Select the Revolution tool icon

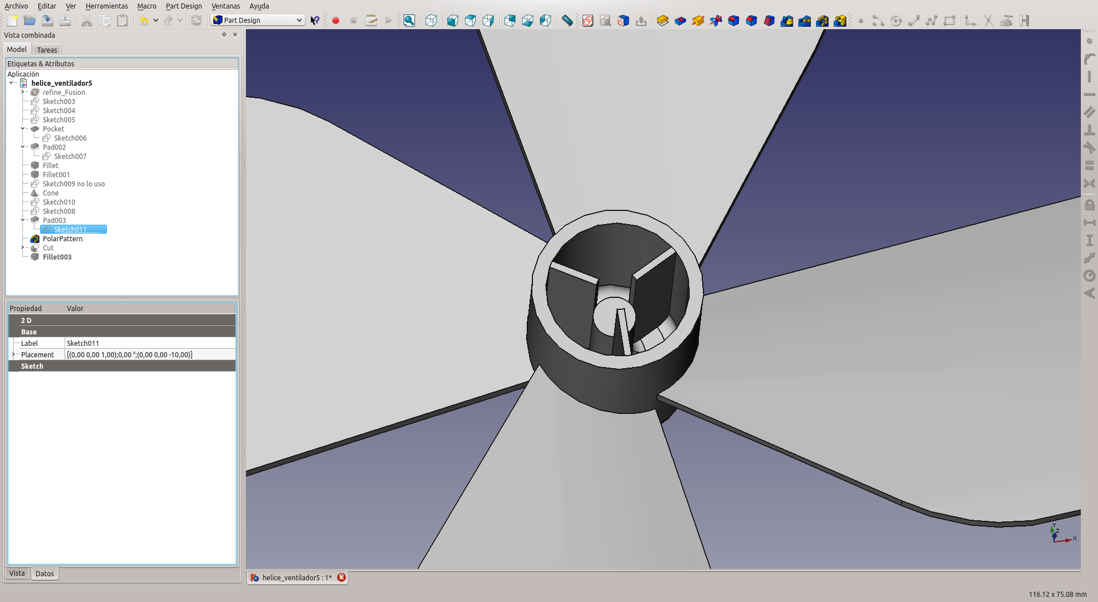(x=698, y=21)
